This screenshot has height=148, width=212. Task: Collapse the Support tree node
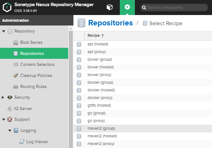4,120
